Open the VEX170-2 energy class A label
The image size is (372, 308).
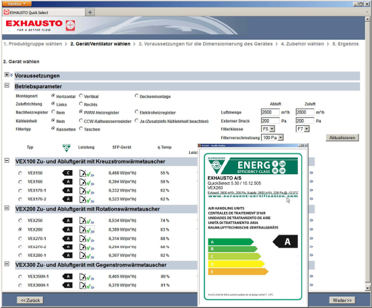point(67,199)
